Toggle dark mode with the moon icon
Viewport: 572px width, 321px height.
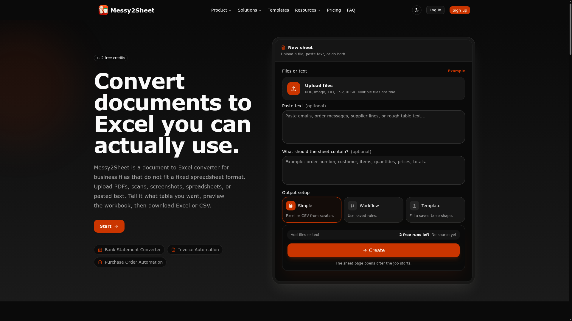(416, 10)
